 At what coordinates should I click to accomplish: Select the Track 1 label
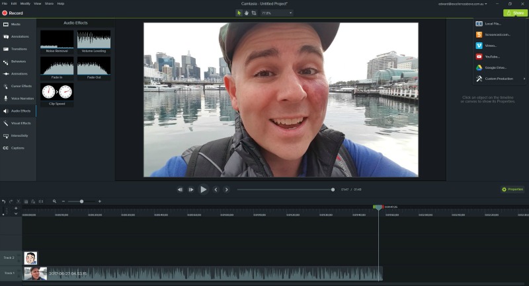click(9, 273)
